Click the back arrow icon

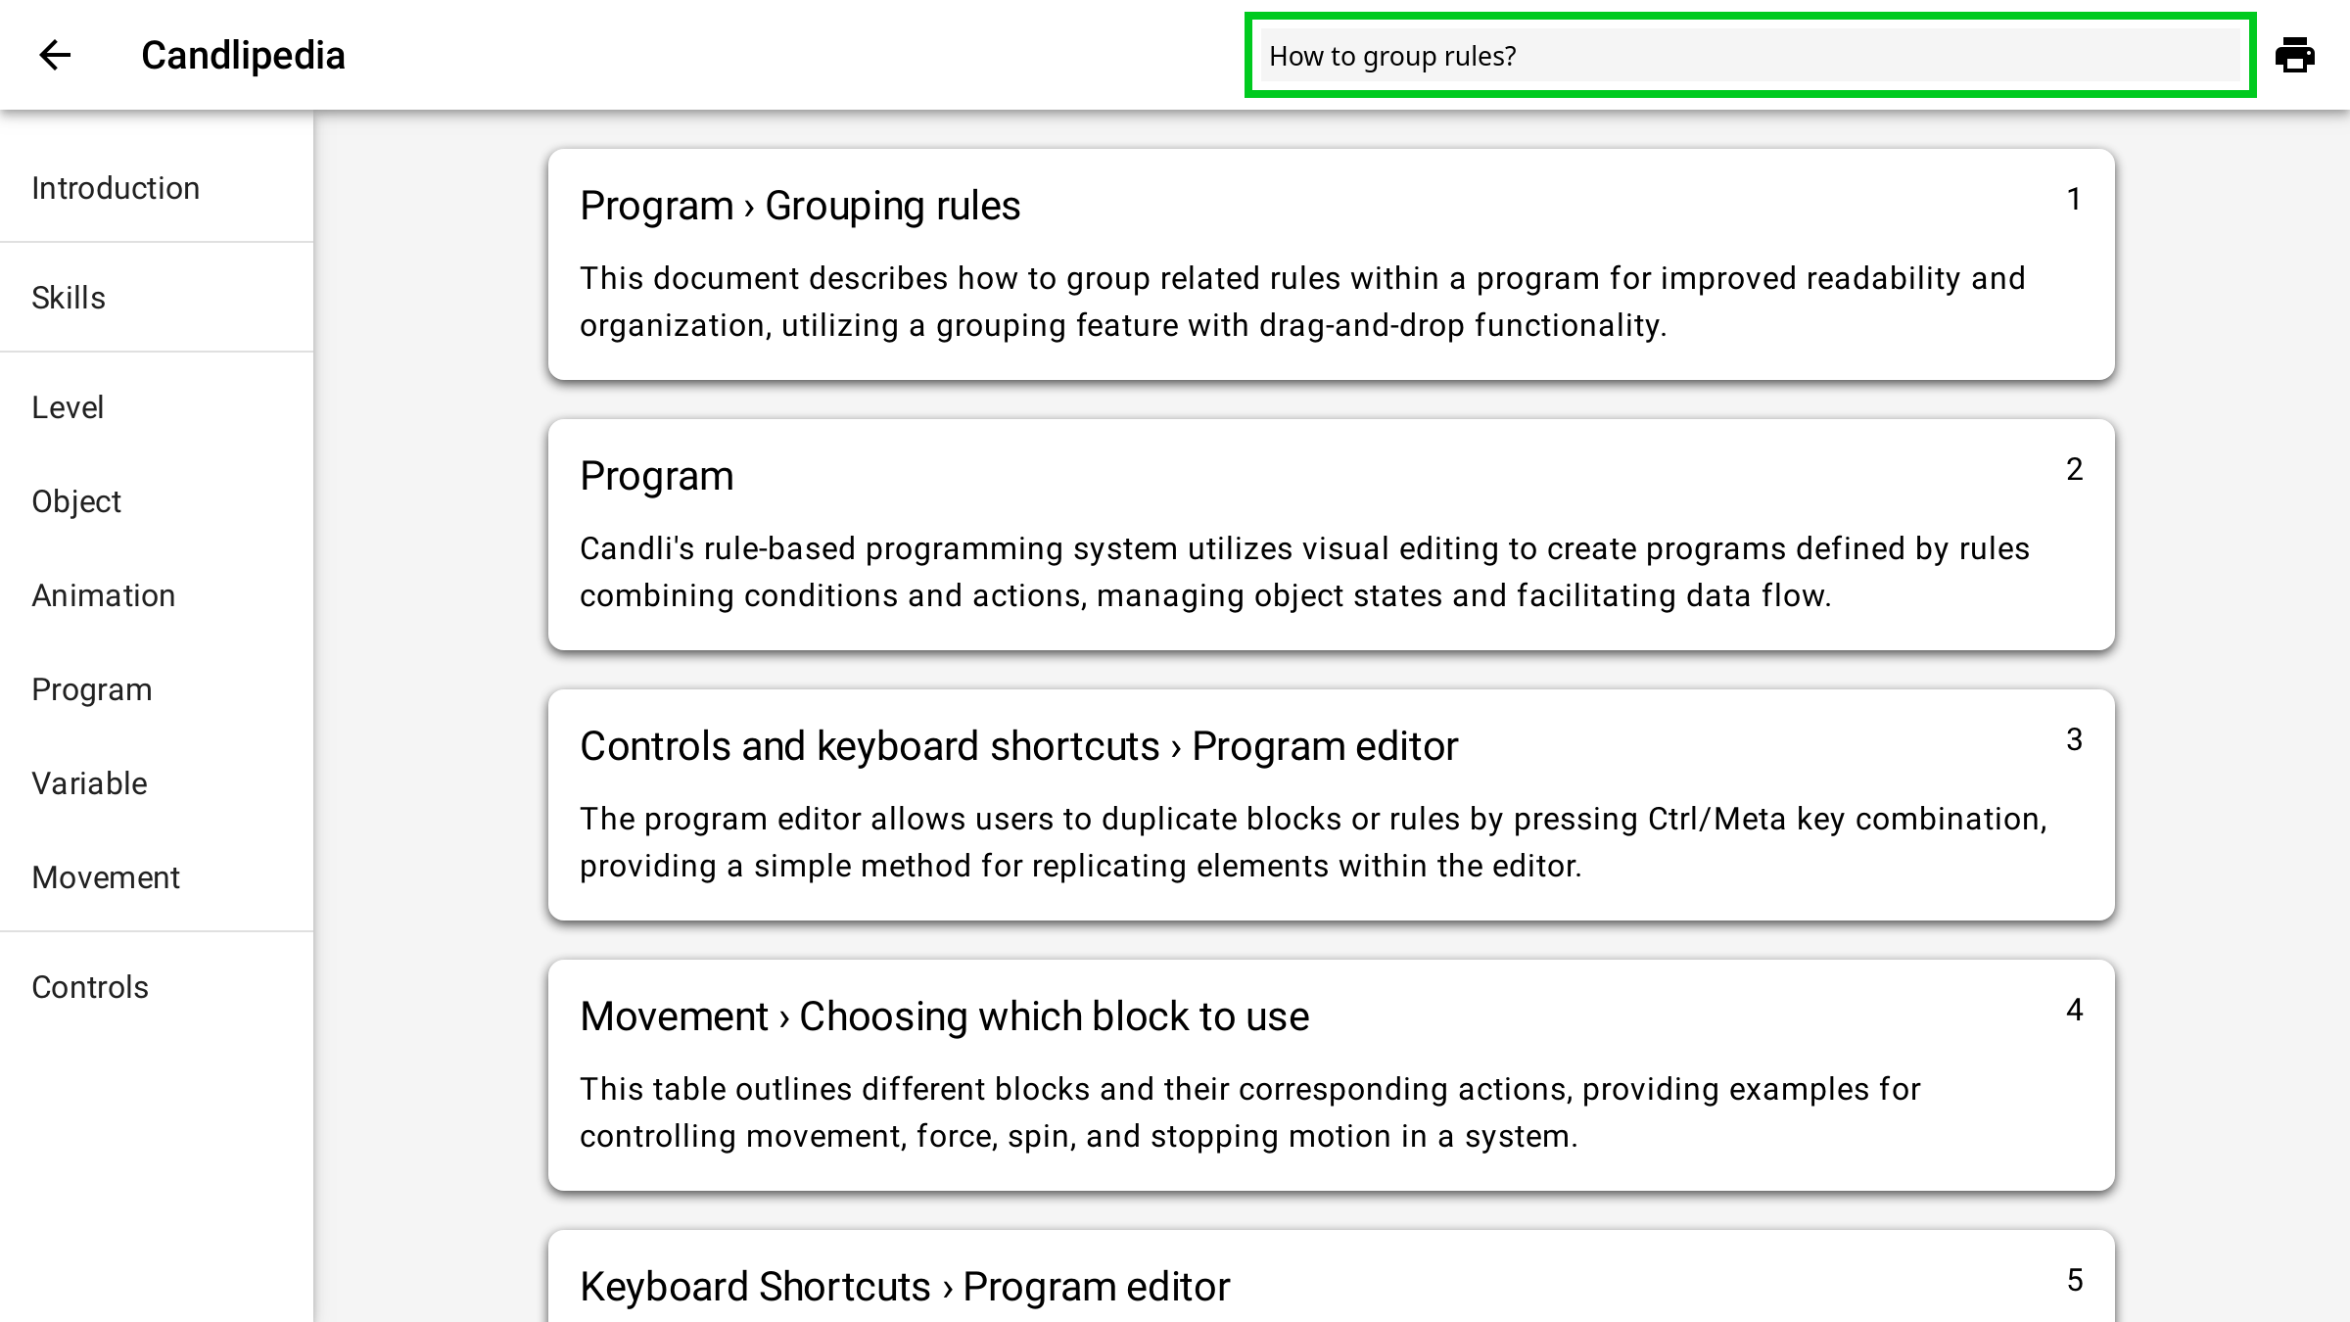pos(55,55)
